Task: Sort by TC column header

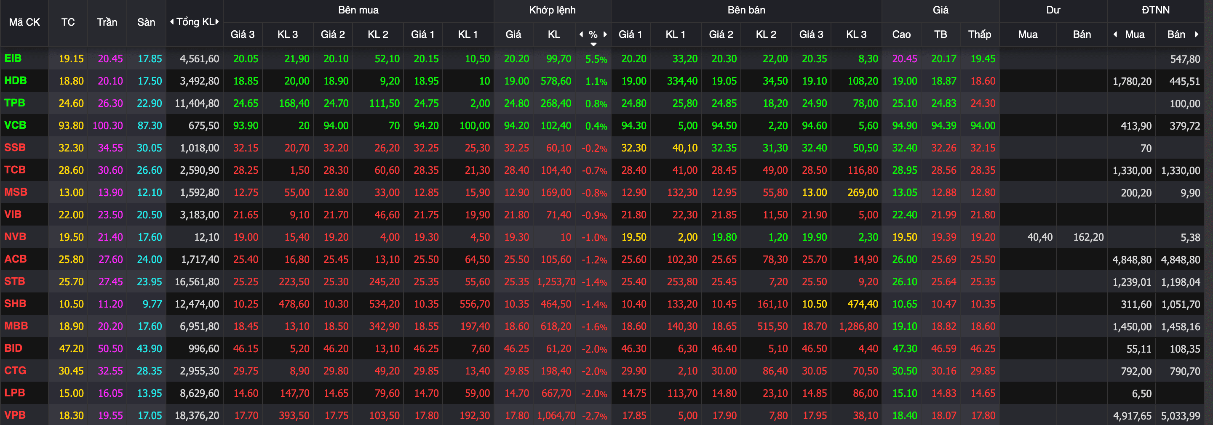Action: (68, 22)
